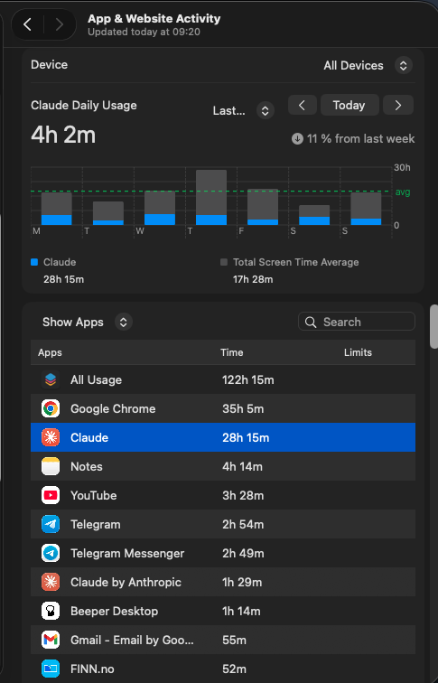The image size is (438, 683).
Task: Click the search magnifier icon
Action: (x=311, y=322)
